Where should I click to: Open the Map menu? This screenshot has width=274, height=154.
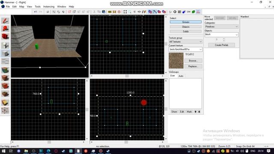tap(22, 6)
